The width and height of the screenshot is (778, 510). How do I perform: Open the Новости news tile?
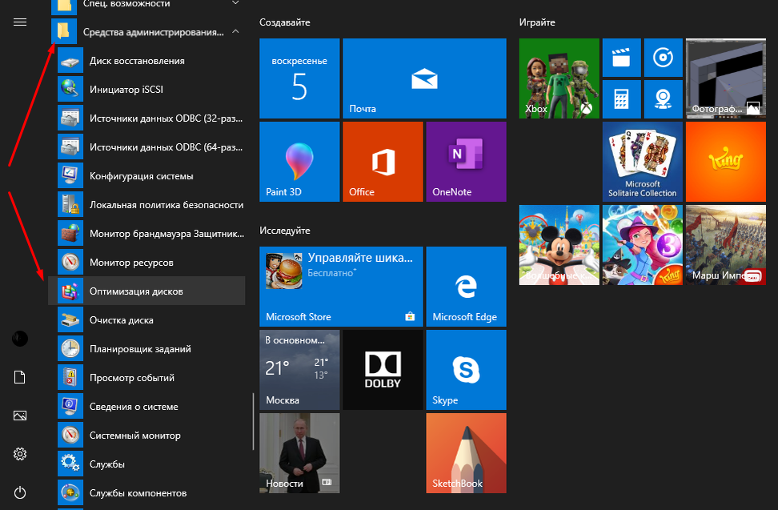[299, 453]
